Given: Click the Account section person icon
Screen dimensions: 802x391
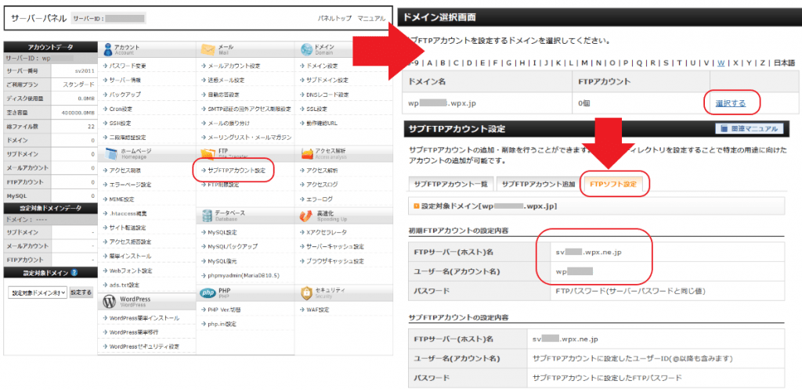Looking at the screenshot, I should (107, 48).
